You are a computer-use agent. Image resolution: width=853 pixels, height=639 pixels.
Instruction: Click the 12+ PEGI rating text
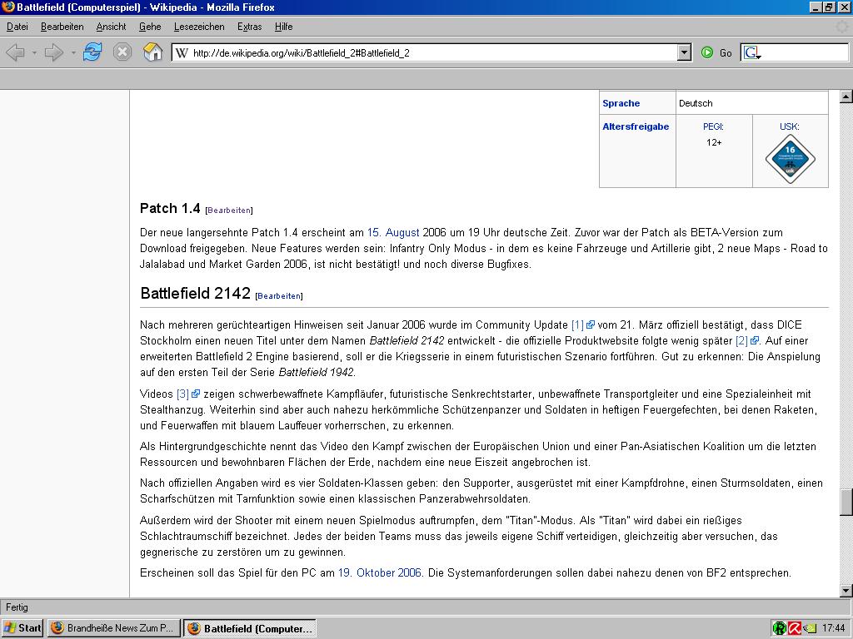click(x=714, y=142)
